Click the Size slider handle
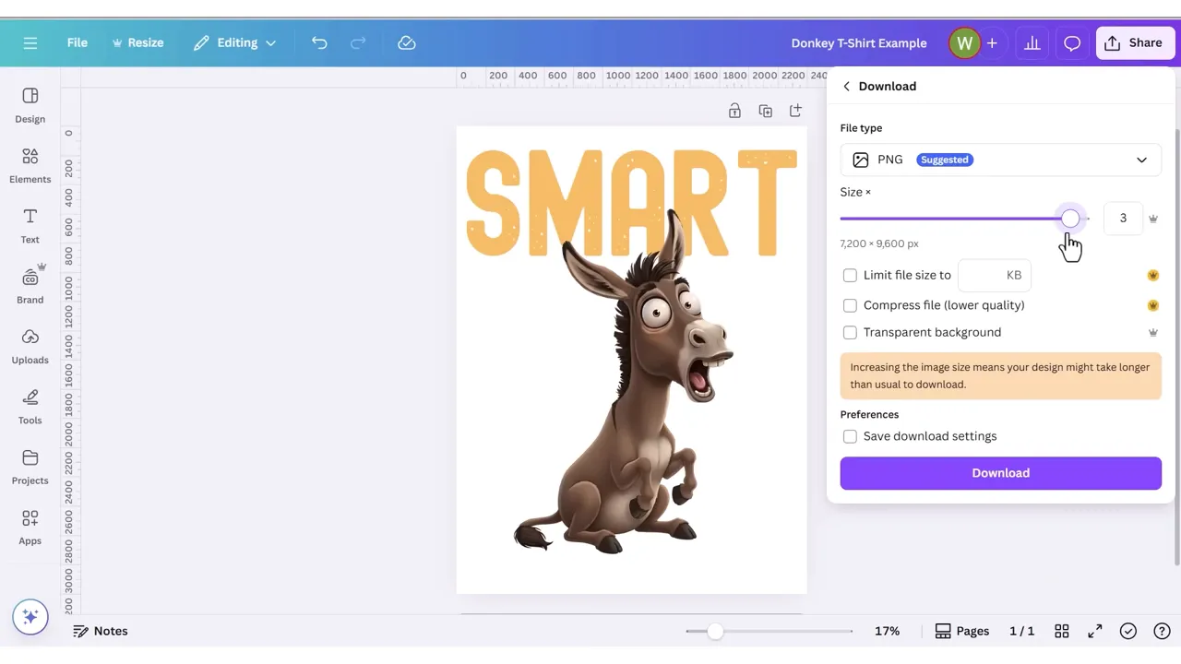Screen dimensions: 1181x664 click(1069, 219)
